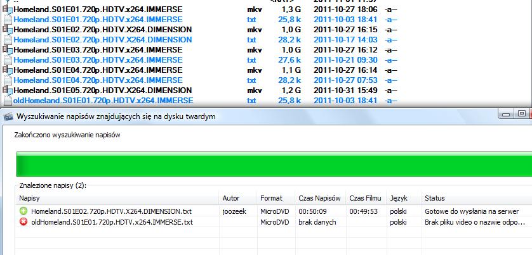Click the mkv icon of Homeland.S01E02 DIMENSION
Screen dimensions: 532x255
[7, 30]
